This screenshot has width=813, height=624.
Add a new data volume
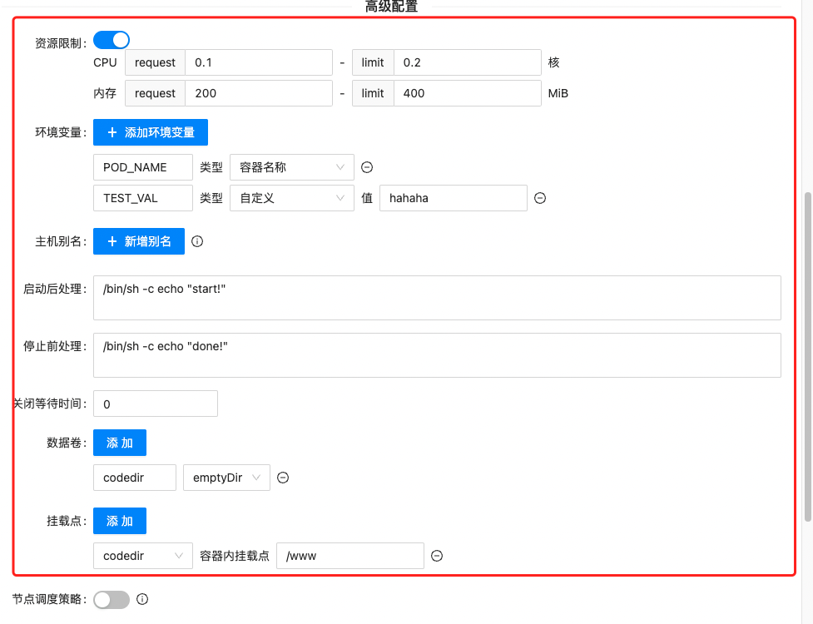[x=120, y=443]
